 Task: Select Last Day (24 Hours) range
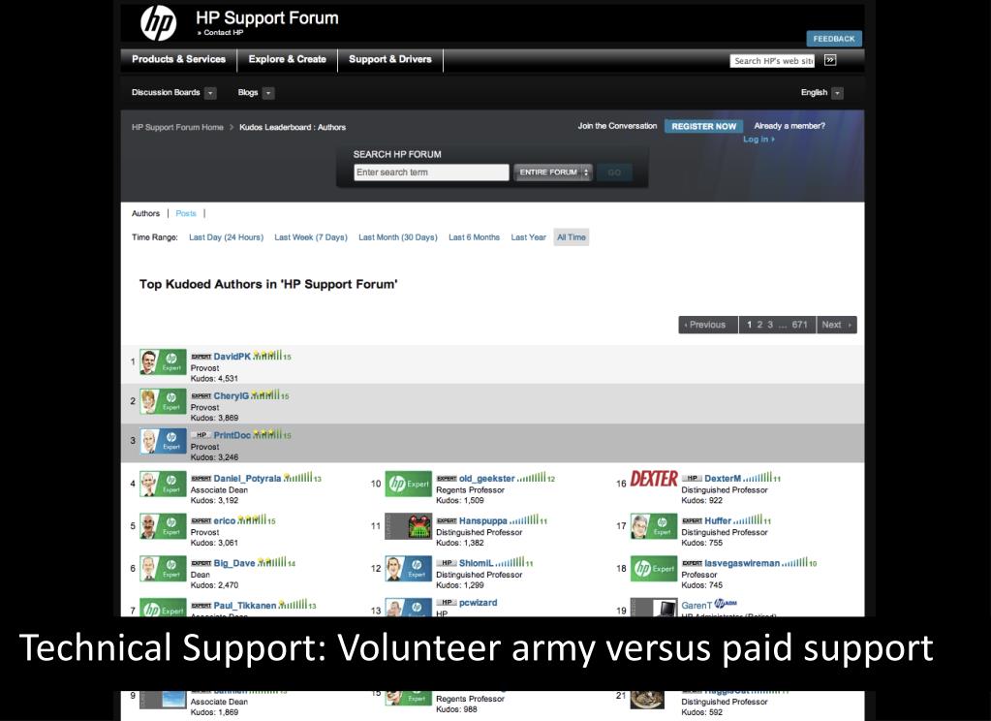click(227, 237)
